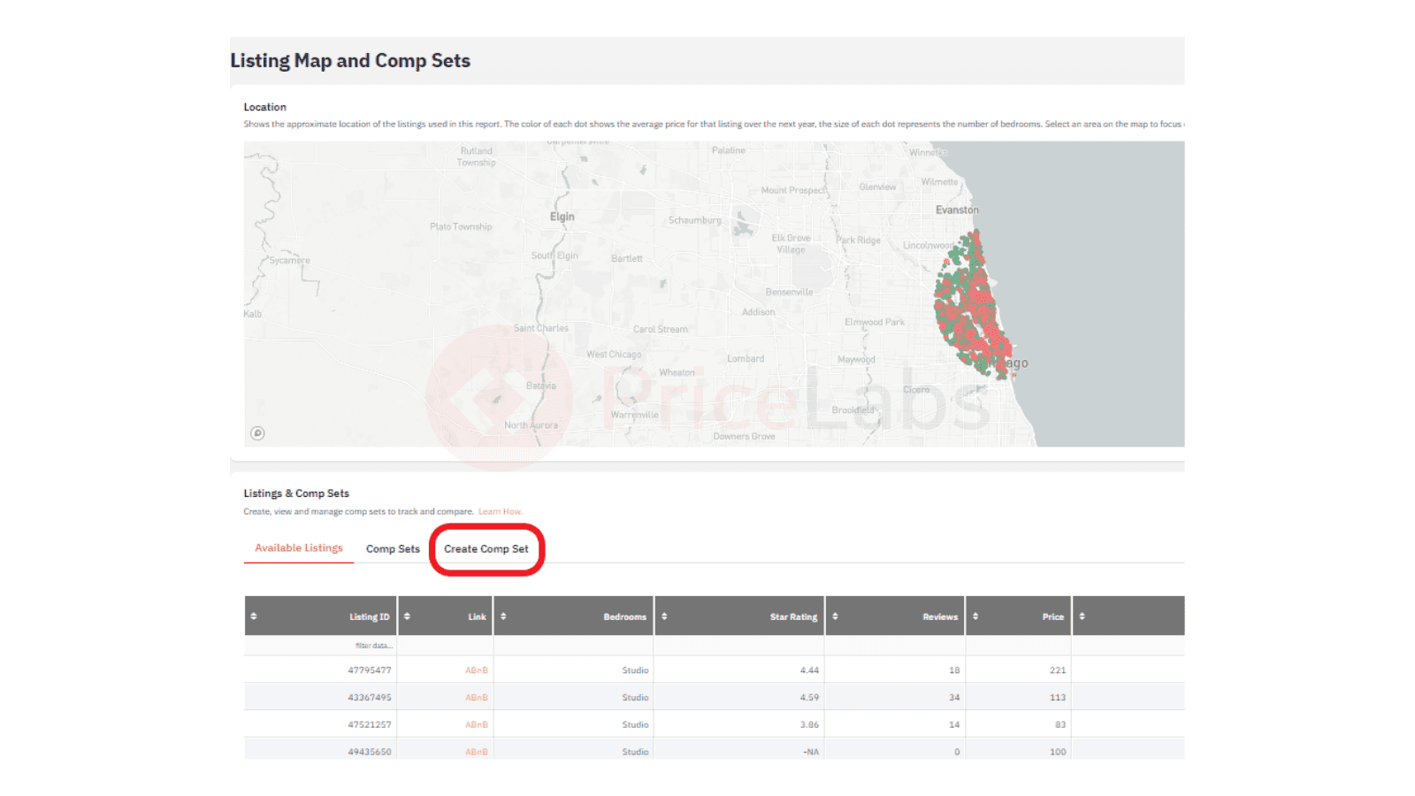This screenshot has width=1415, height=796.
Task: Click price value 221
Action: (x=1058, y=670)
